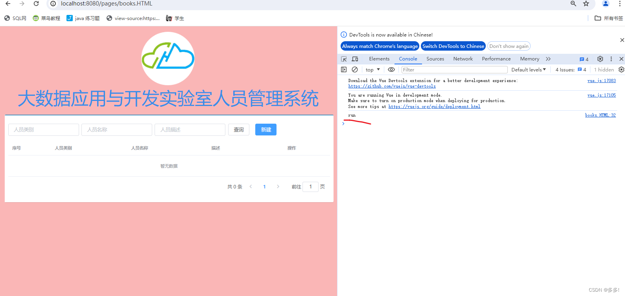Click the address bar URL
Screen dimensions: 625x296
pyautogui.click(x=107, y=4)
